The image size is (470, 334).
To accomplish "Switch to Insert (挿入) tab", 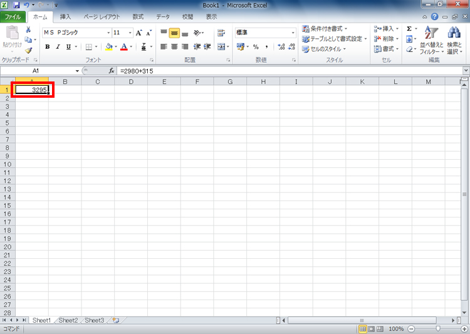I will [x=65, y=17].
